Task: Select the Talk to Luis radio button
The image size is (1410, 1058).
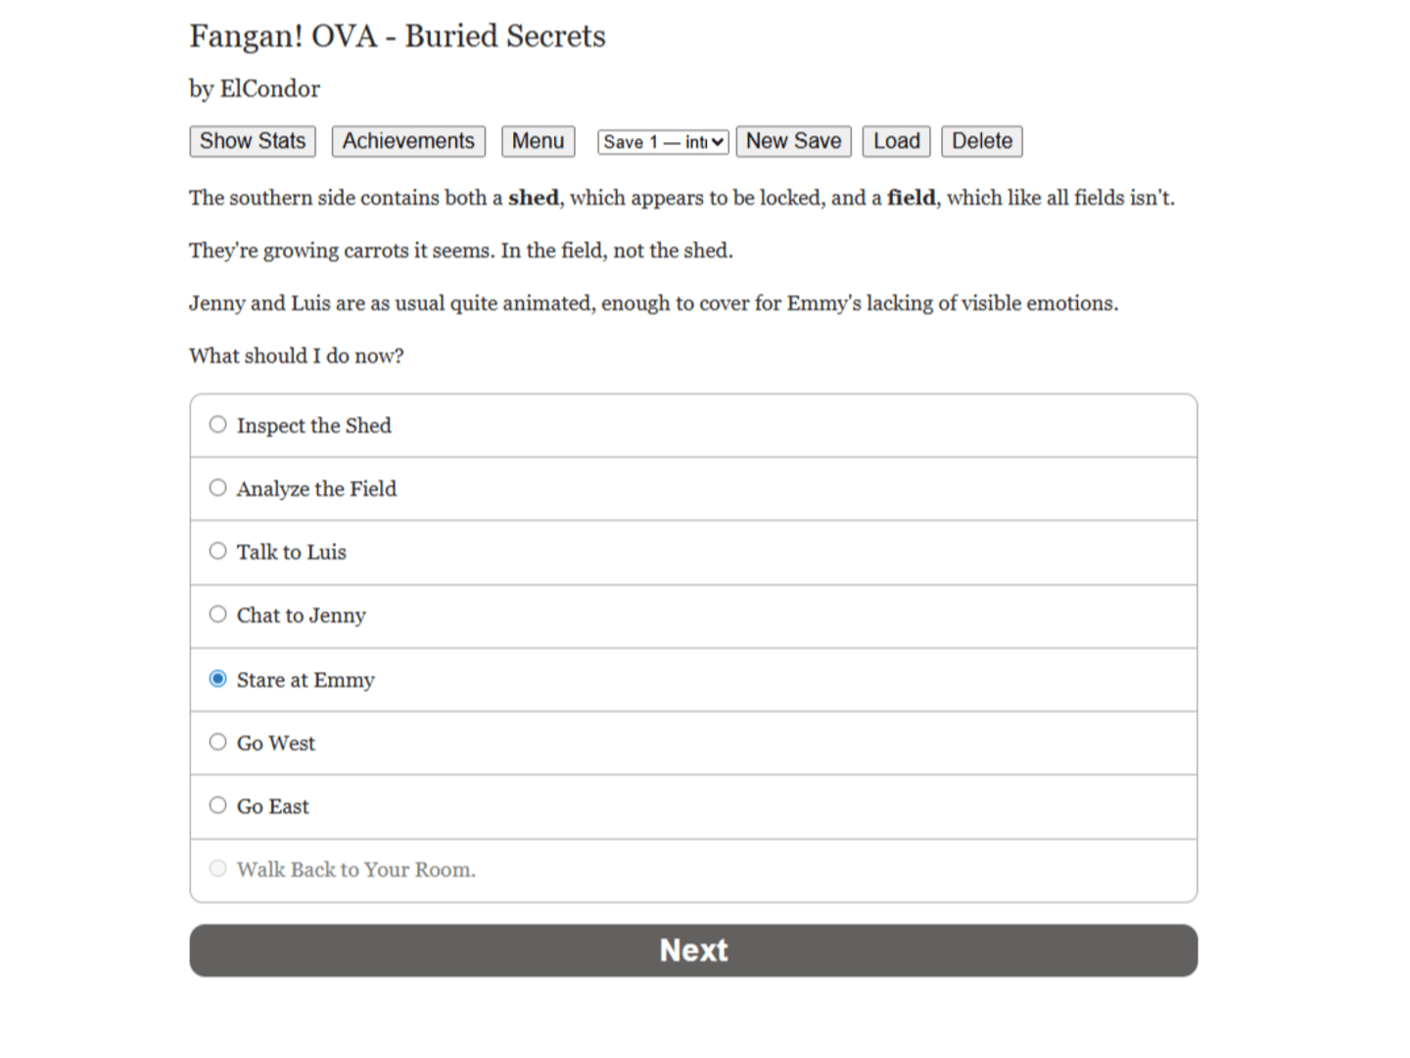Action: point(217,551)
